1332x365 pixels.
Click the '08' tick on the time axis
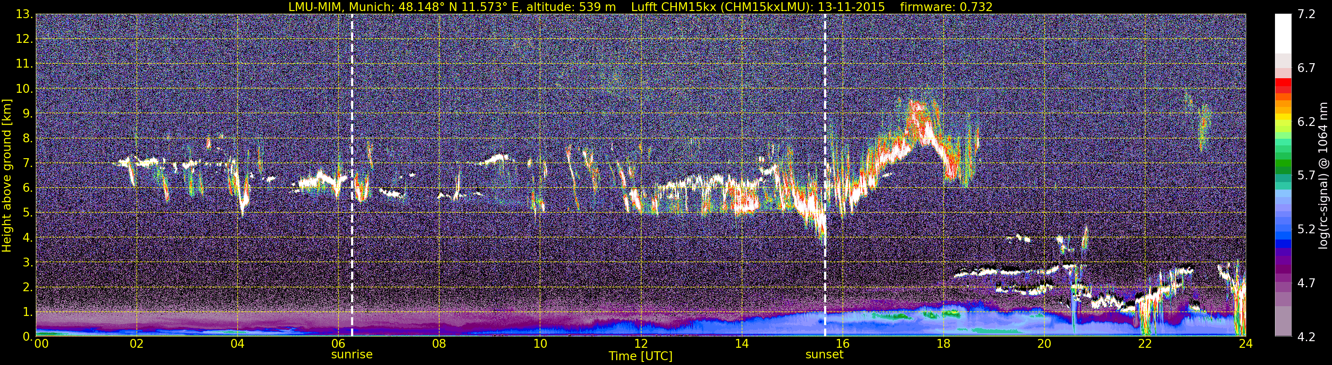tap(439, 344)
